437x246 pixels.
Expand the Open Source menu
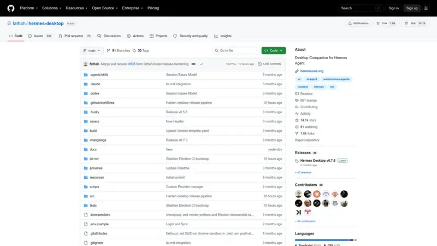pos(104,8)
